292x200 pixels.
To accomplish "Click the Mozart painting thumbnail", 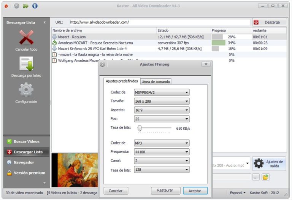I will pos(75,170).
